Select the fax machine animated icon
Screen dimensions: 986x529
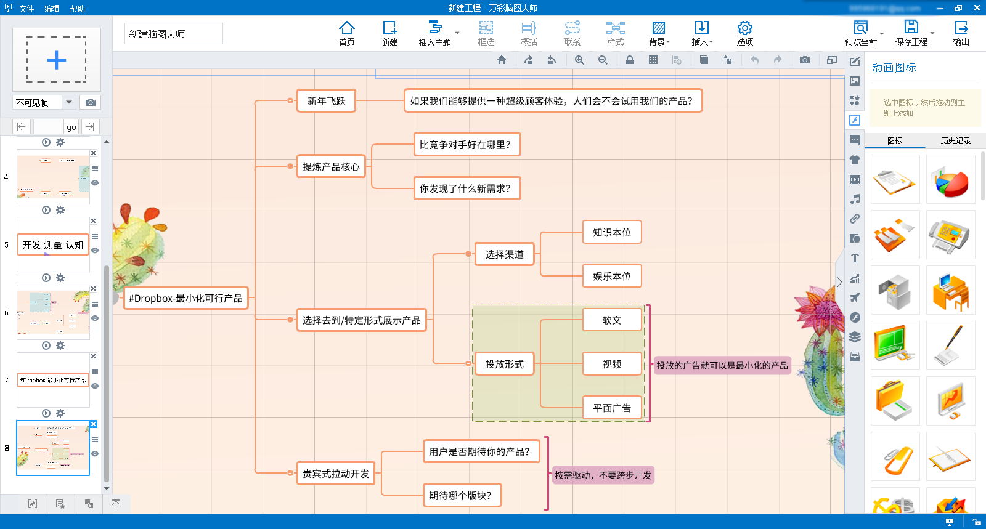coord(951,235)
